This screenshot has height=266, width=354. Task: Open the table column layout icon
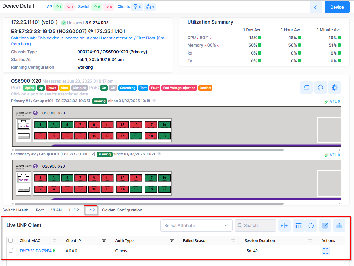tap(298, 225)
